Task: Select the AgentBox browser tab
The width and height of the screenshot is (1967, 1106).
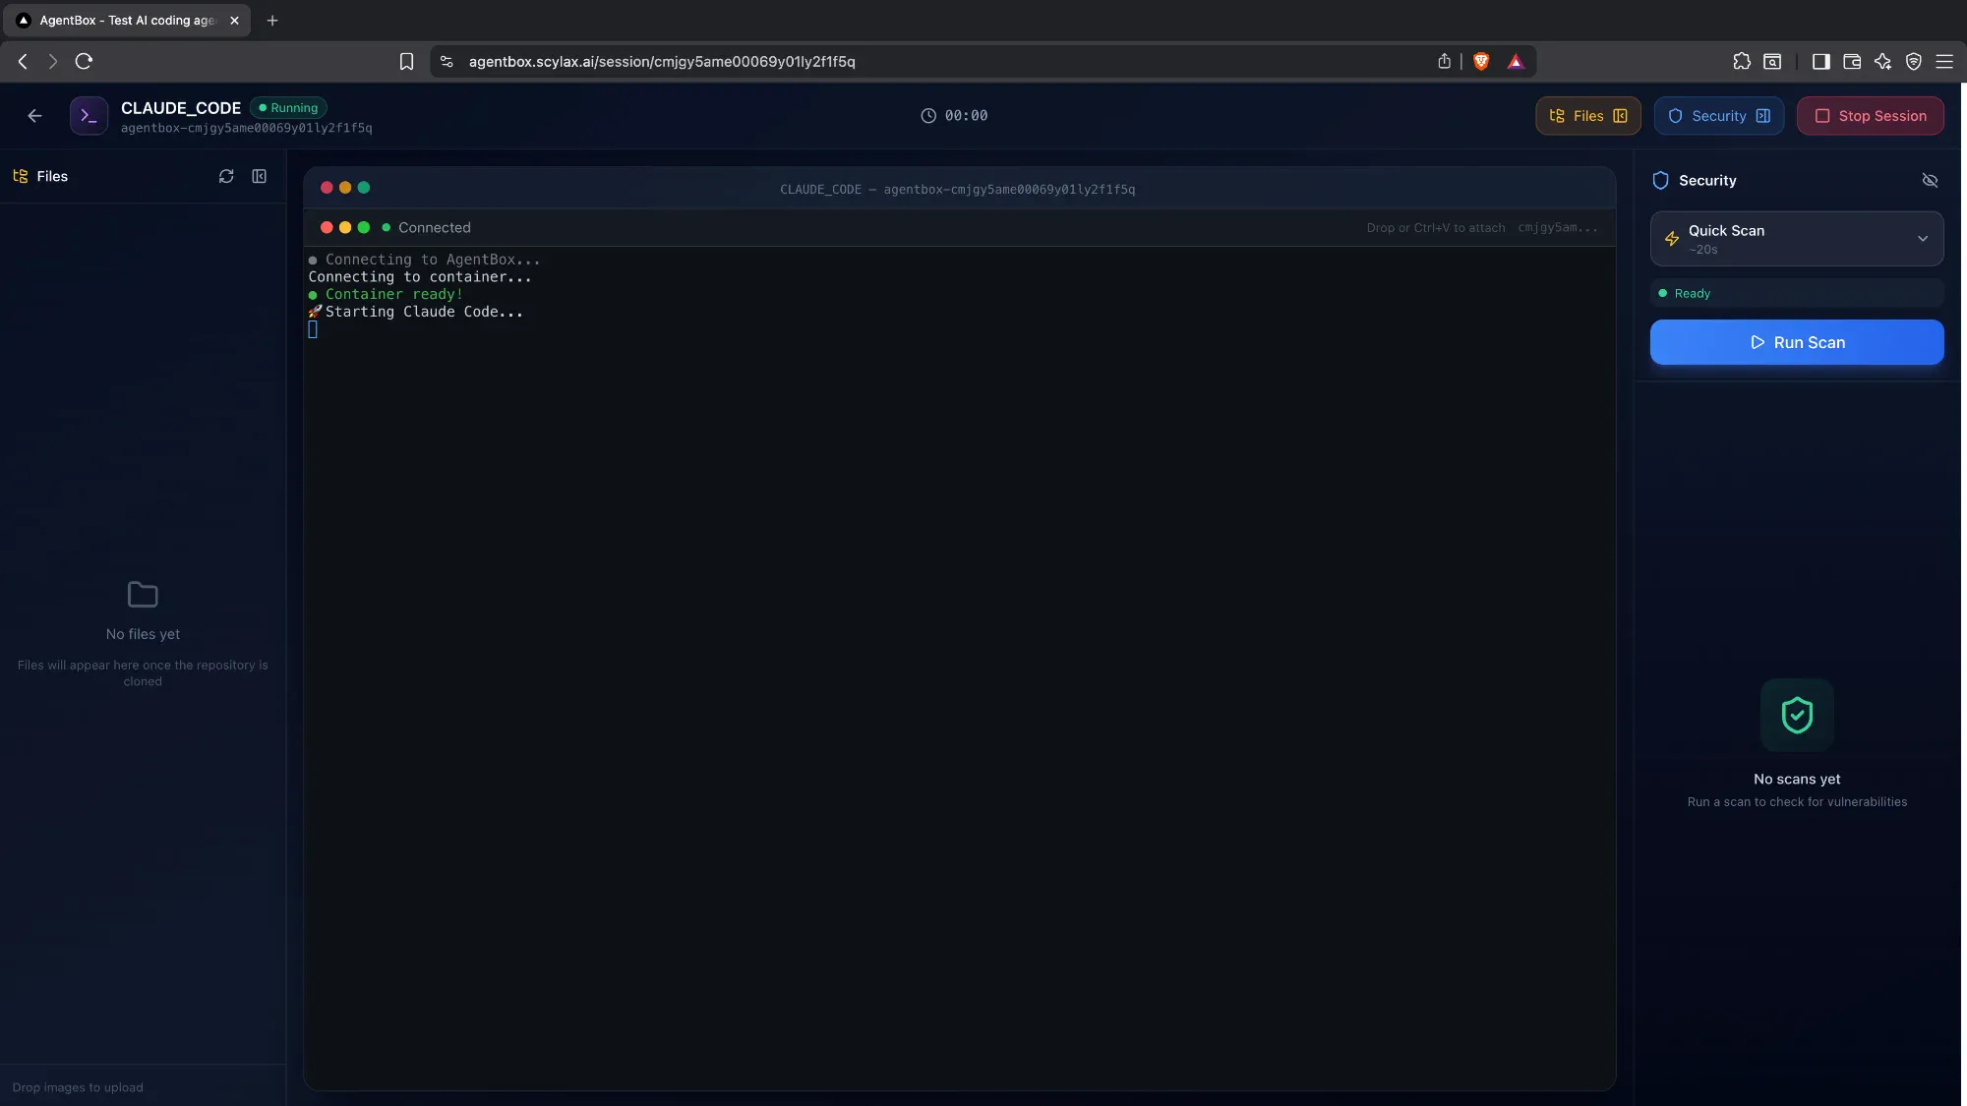Action: 126,20
